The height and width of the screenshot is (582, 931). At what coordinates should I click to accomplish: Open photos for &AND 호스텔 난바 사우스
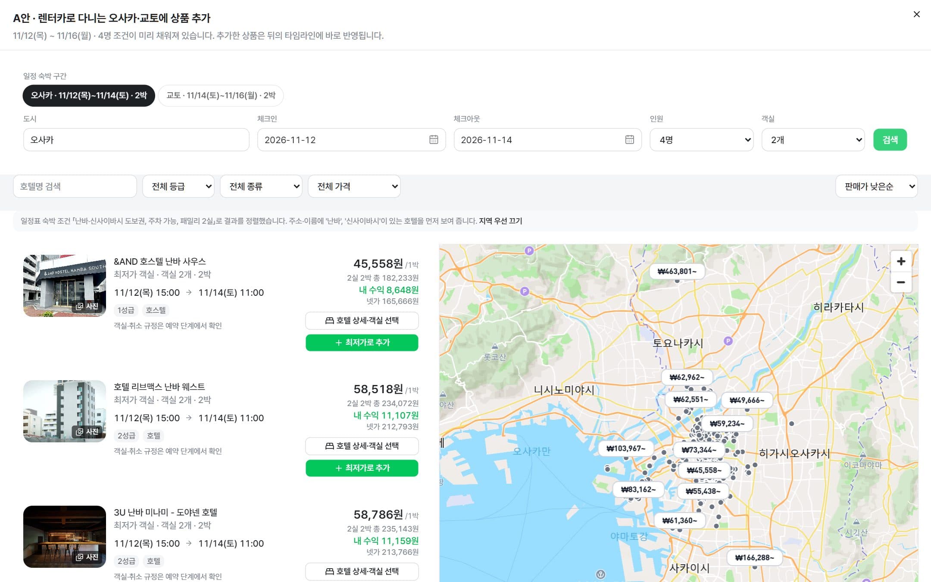pos(87,306)
